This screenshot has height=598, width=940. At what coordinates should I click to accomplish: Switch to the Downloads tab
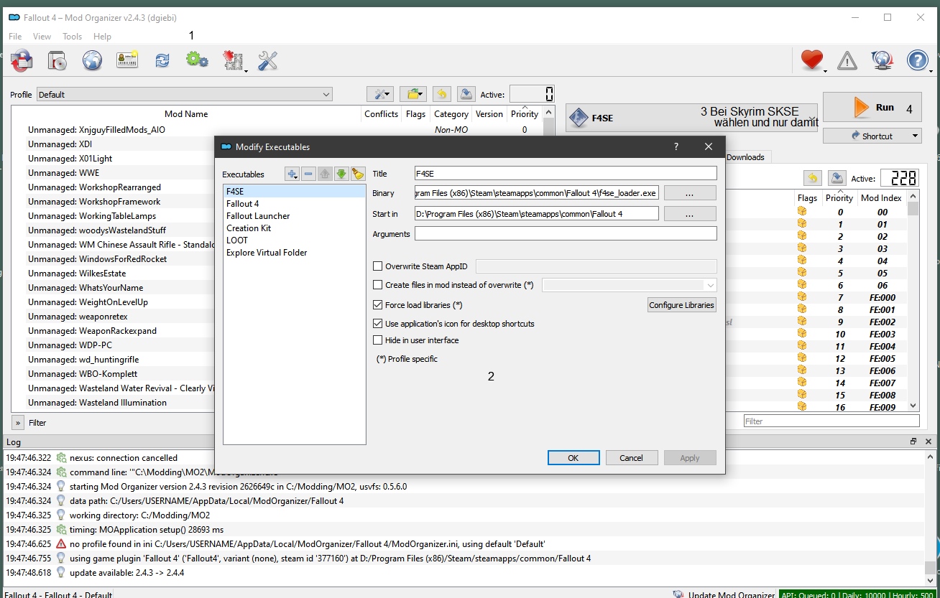(745, 157)
